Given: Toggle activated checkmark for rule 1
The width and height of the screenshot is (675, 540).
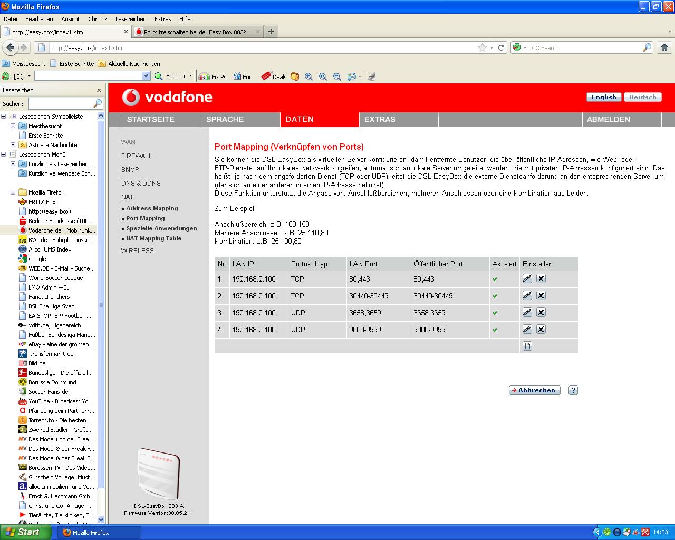Looking at the screenshot, I should 495,279.
